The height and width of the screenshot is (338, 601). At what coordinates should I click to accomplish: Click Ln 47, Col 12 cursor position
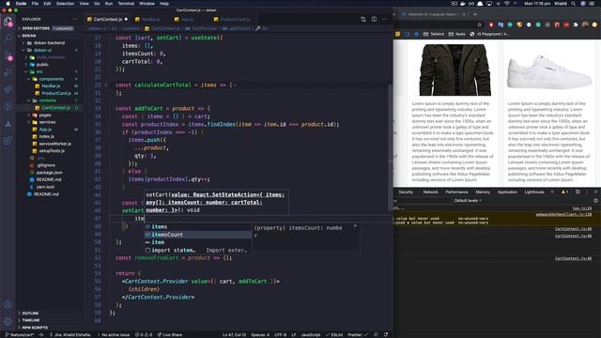(x=234, y=334)
